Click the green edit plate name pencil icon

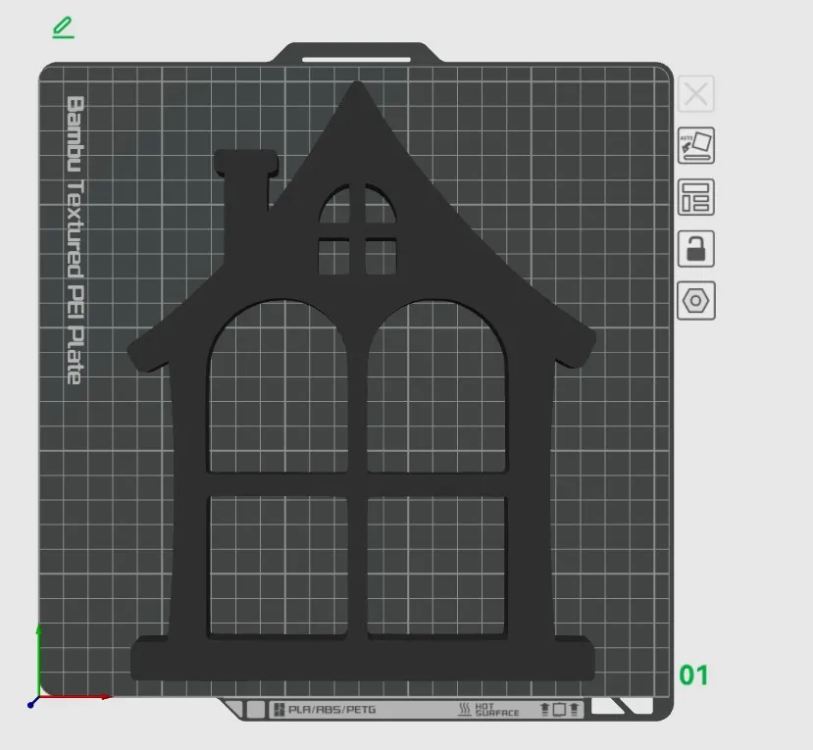click(64, 27)
